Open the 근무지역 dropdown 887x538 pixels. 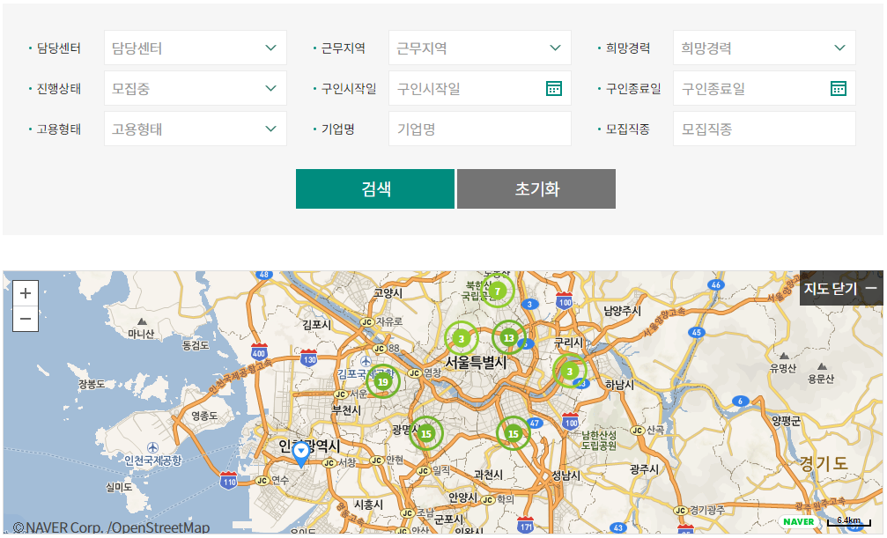tap(479, 48)
